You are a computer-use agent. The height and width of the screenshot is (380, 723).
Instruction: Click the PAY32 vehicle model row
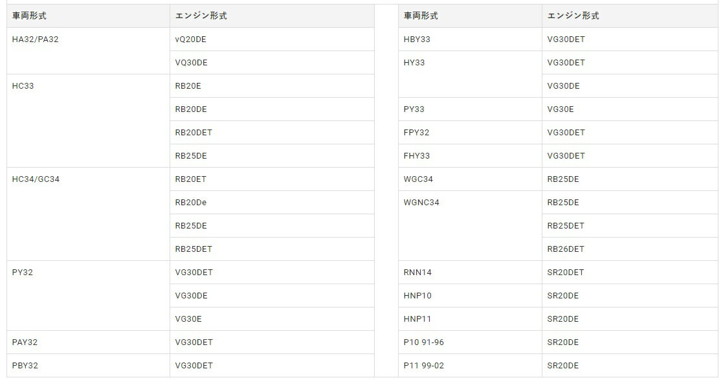[25, 342]
